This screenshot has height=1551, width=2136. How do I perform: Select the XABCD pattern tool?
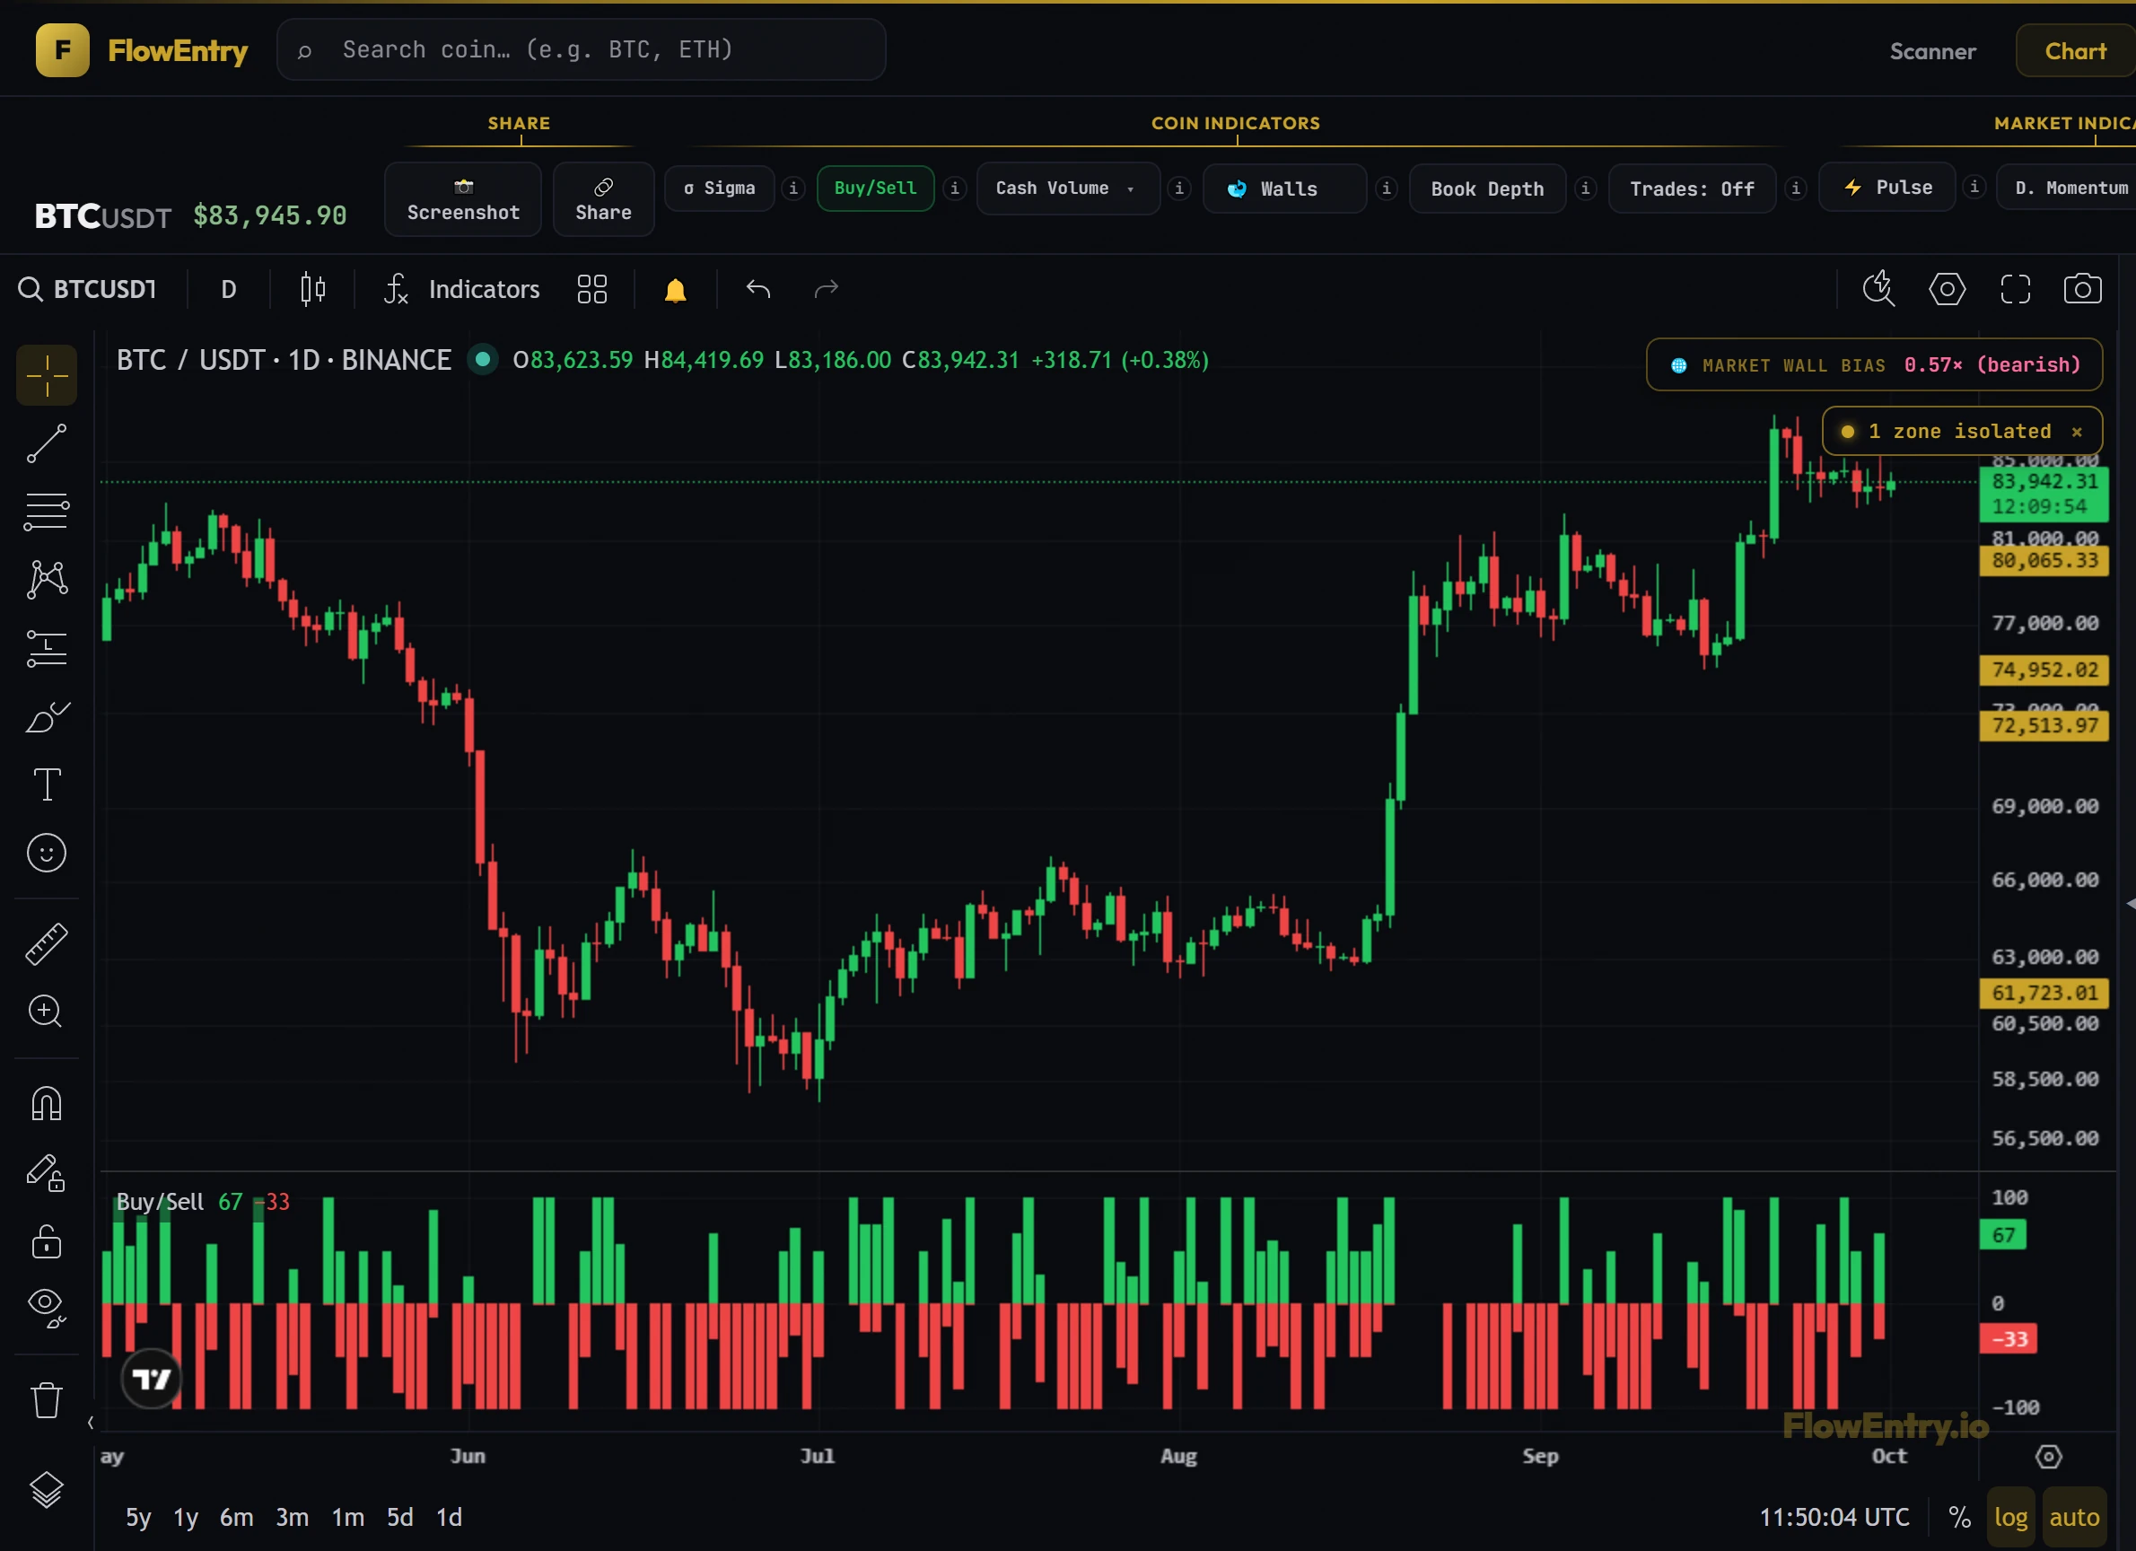tap(46, 579)
